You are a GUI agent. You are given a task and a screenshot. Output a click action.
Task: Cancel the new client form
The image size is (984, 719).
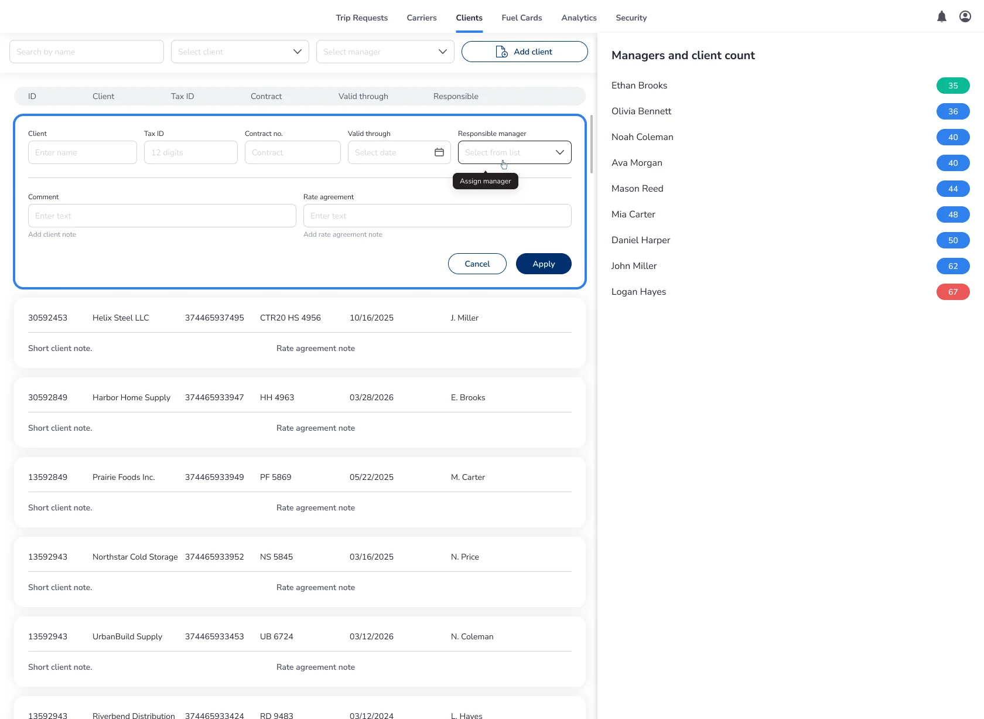click(x=477, y=264)
